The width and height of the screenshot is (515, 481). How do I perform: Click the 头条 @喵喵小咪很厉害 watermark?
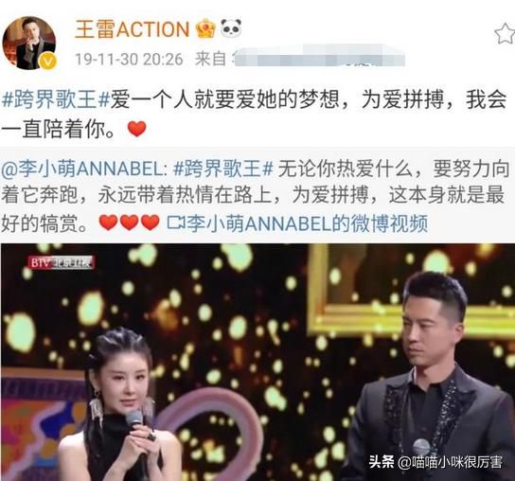pos(435,462)
